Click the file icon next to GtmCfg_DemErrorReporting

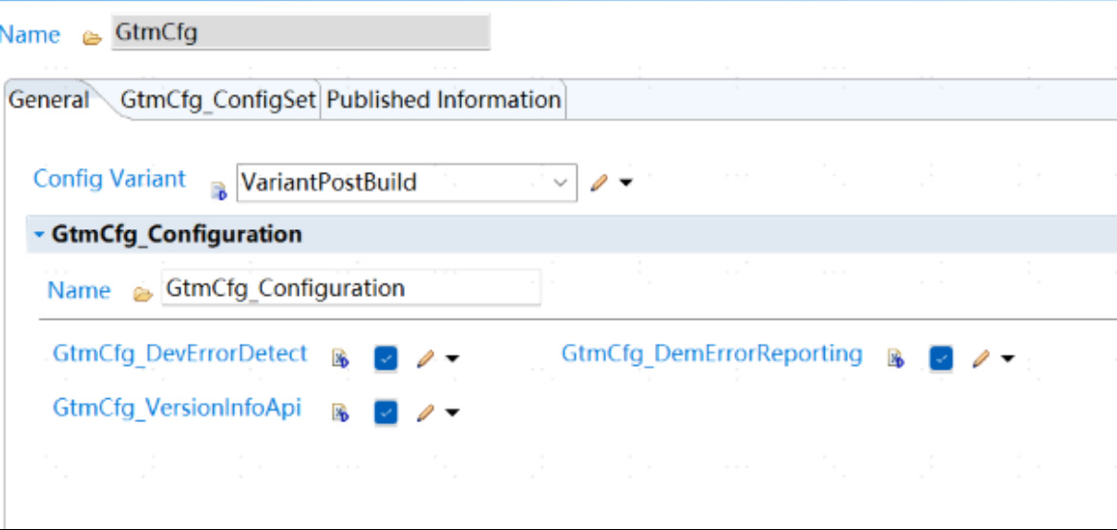tap(896, 358)
